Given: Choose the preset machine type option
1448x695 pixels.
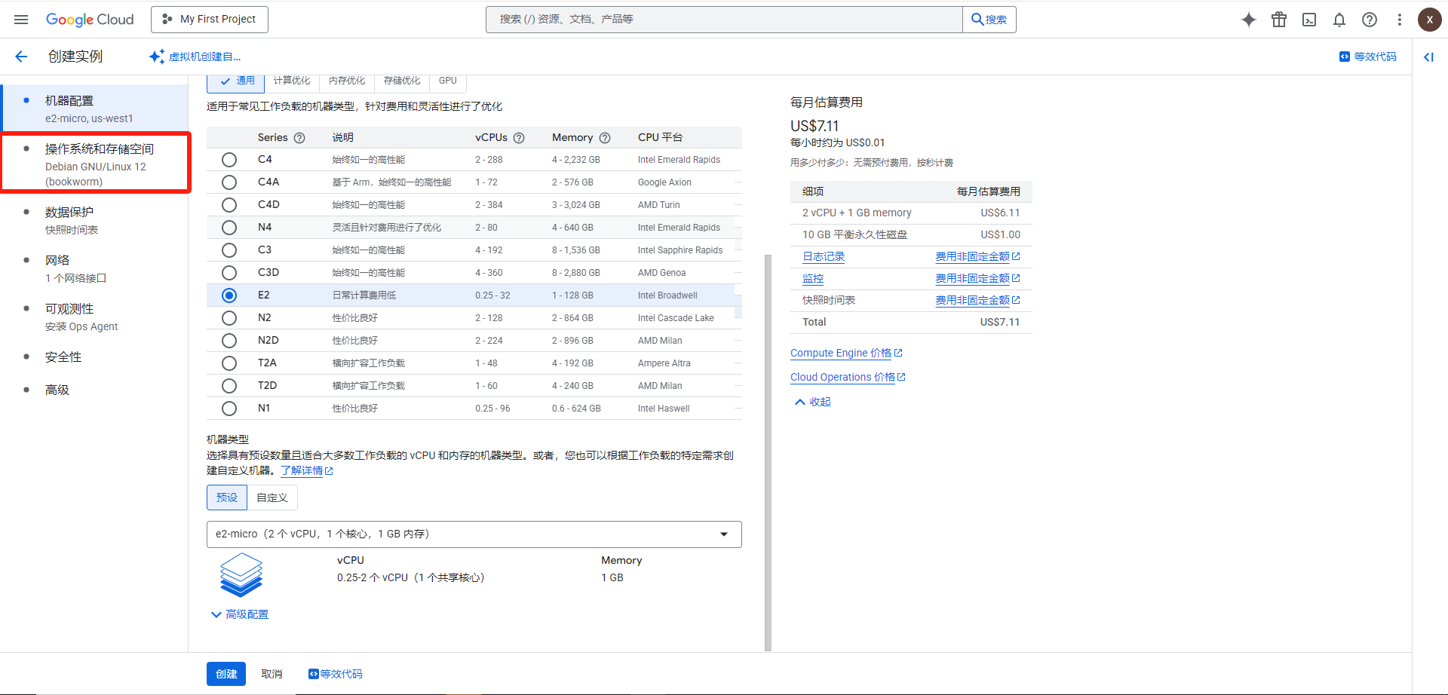Looking at the screenshot, I should [x=227, y=498].
